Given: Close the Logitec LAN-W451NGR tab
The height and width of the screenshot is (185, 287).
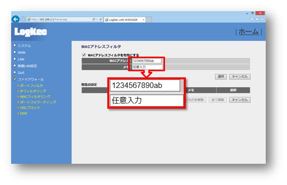Looking at the screenshot, I should coord(143,20).
